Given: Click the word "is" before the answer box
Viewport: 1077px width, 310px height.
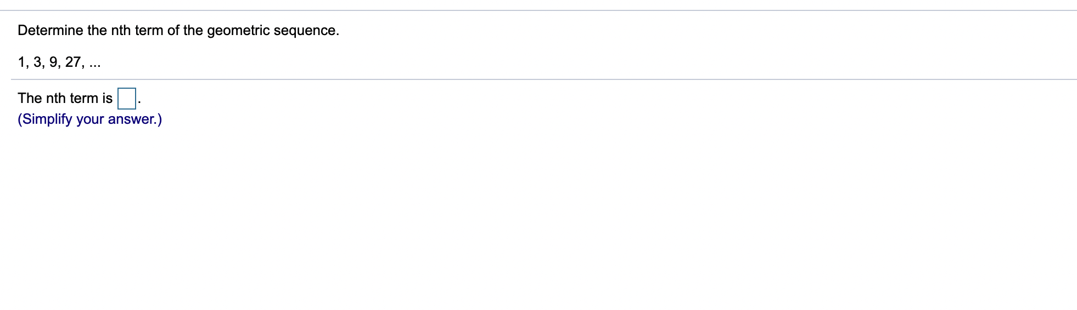Looking at the screenshot, I should (x=107, y=99).
